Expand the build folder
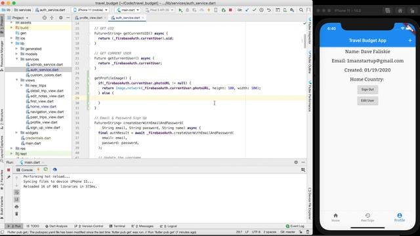The width and height of the screenshot is (420, 236). pos(12,28)
